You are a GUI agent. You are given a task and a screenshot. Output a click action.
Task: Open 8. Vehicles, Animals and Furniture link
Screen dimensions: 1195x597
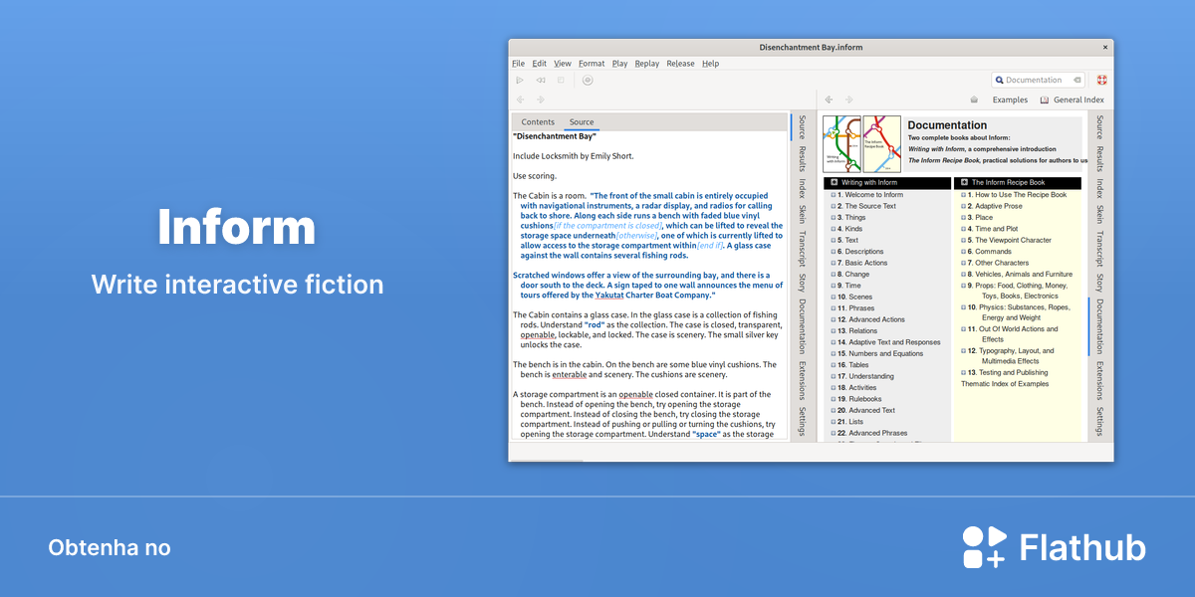1020,275
